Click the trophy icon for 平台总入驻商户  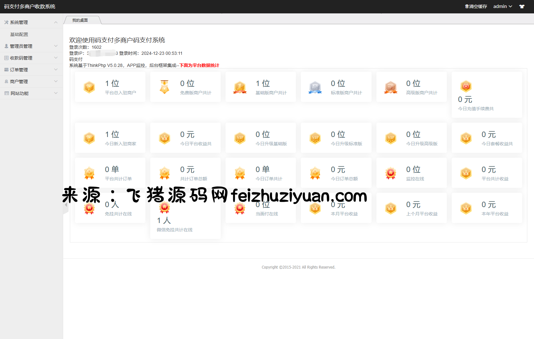tap(89, 87)
